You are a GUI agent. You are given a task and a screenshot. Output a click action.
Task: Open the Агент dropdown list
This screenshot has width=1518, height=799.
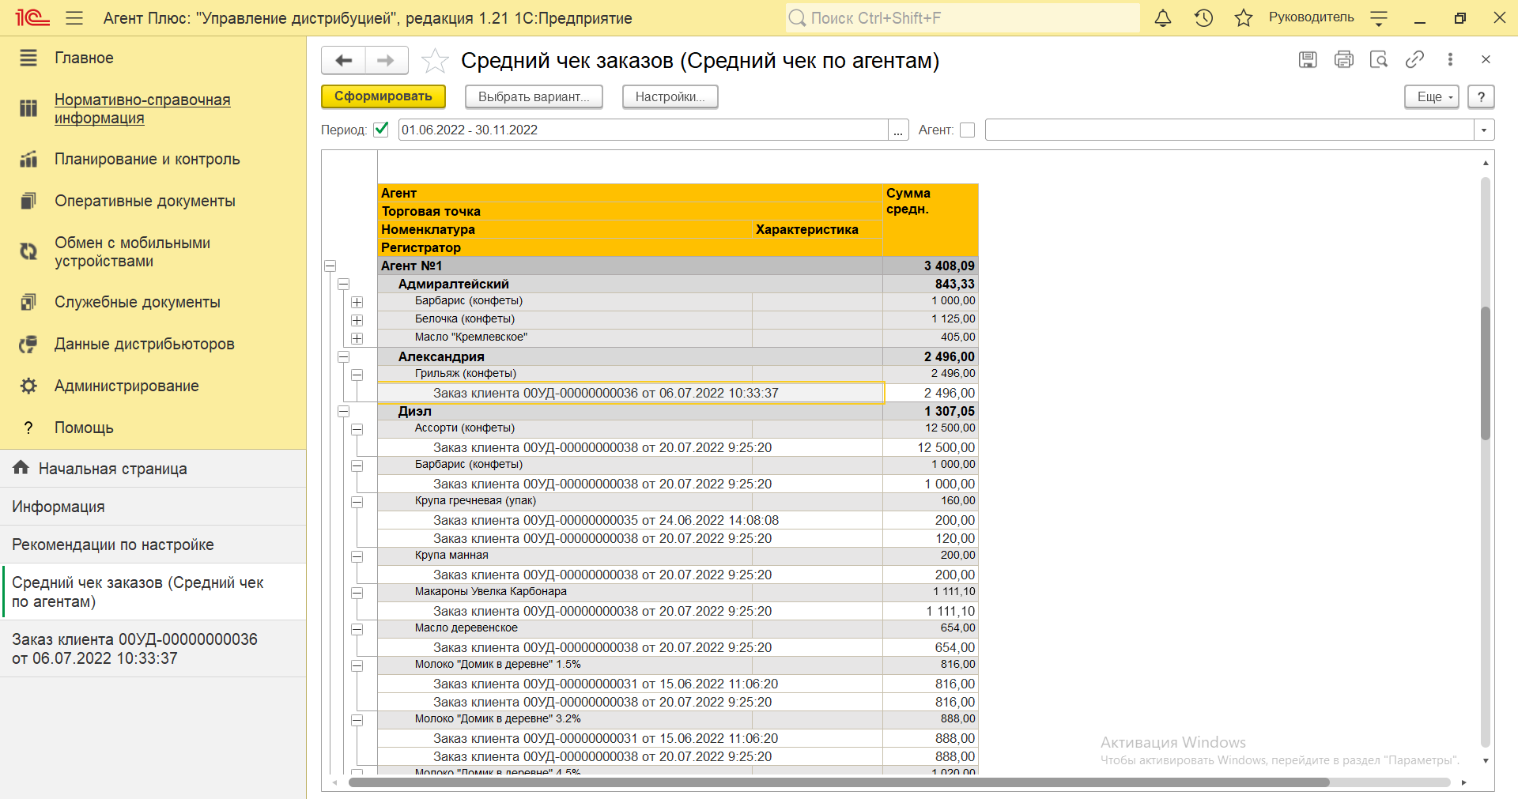click(x=1484, y=130)
